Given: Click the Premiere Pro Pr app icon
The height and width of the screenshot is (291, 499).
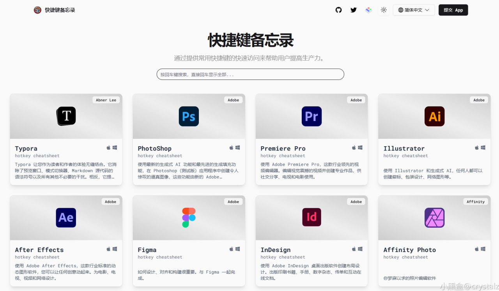Looking at the screenshot, I should pos(311,116).
